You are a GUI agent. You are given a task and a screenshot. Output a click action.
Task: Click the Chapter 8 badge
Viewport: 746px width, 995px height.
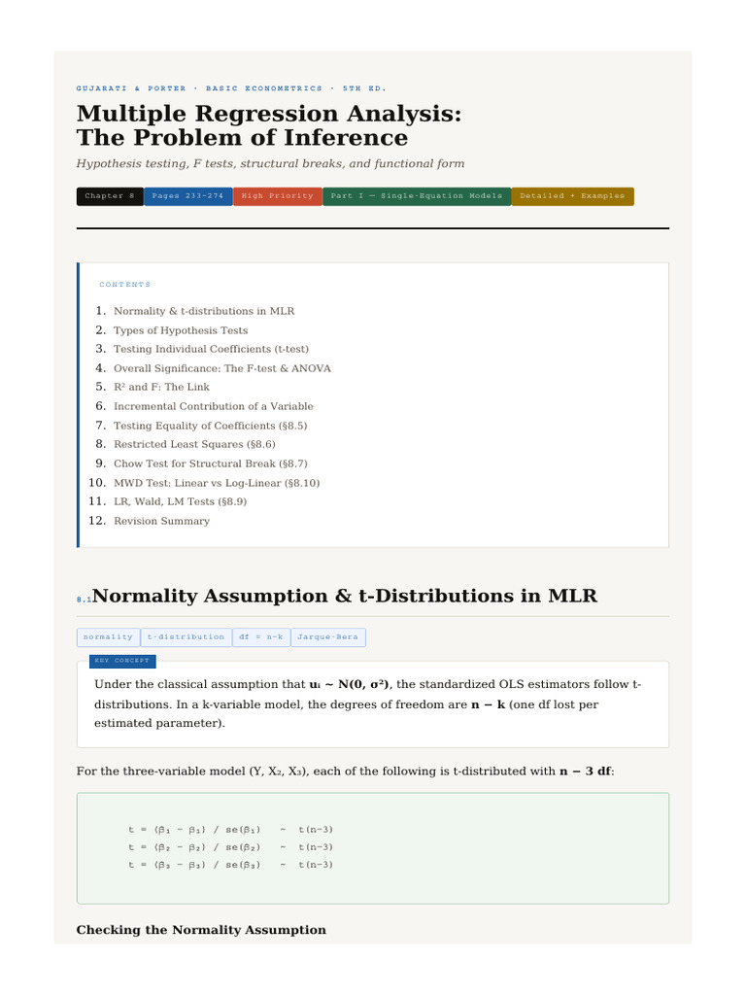[x=110, y=196]
